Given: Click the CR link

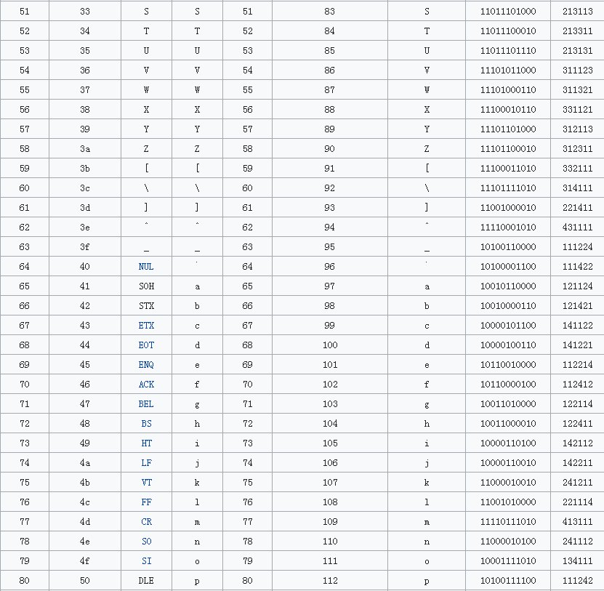Looking at the screenshot, I should (x=146, y=522).
